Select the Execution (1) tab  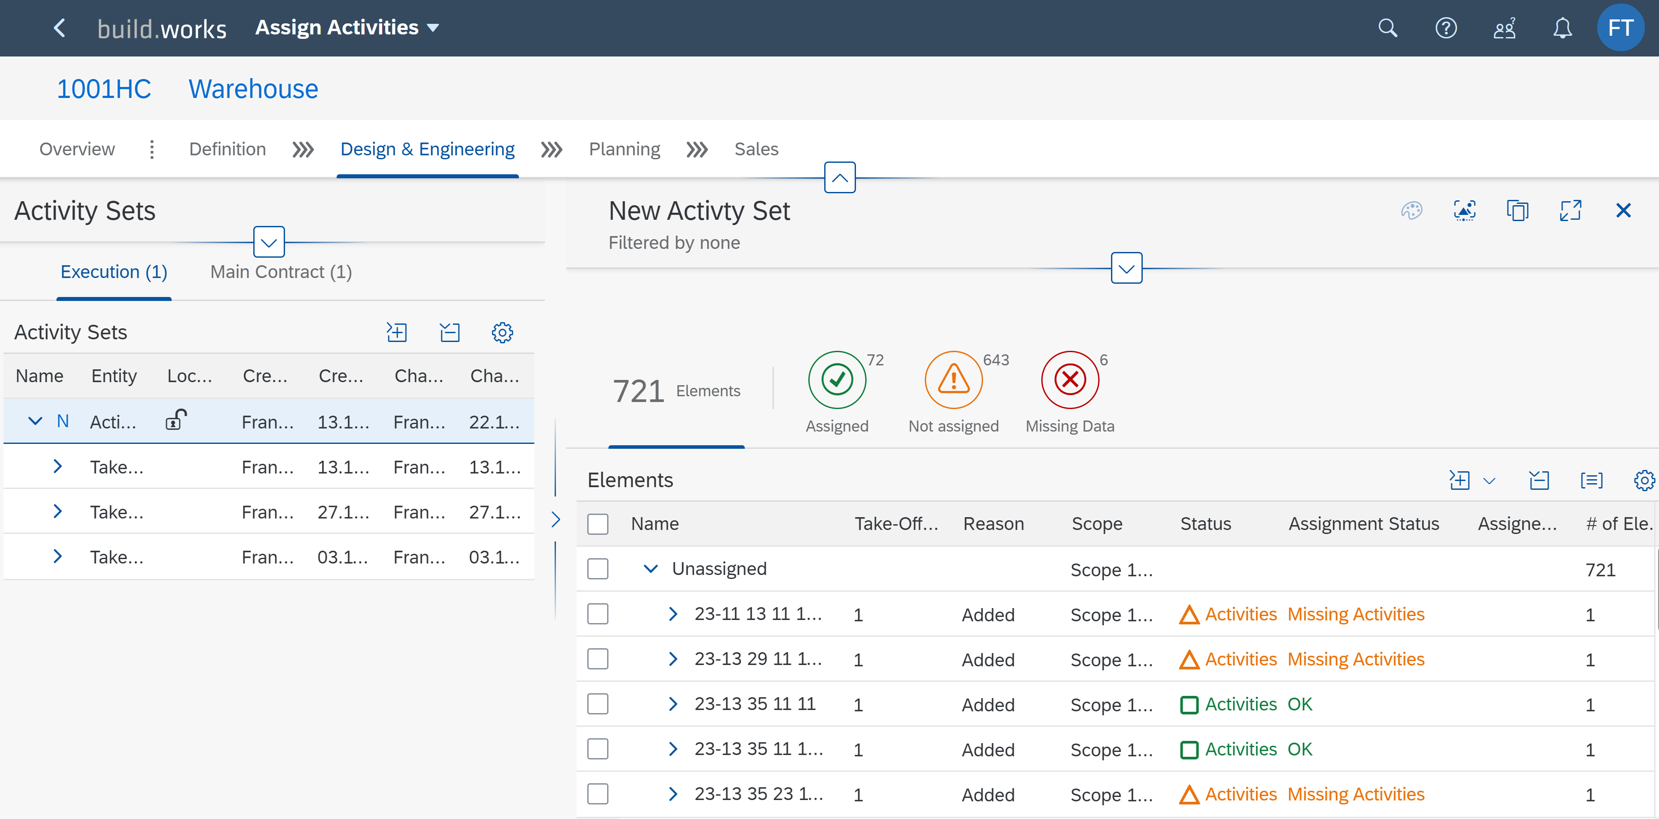114,272
